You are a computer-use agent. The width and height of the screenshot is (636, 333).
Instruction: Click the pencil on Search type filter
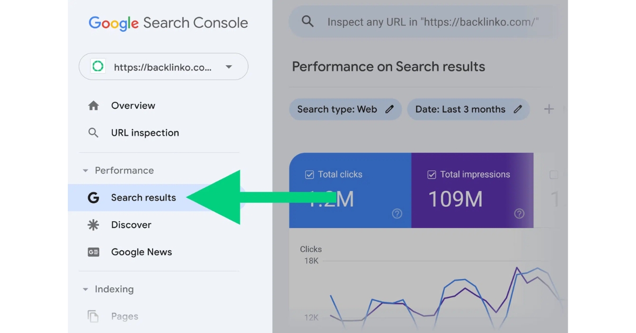tap(390, 109)
